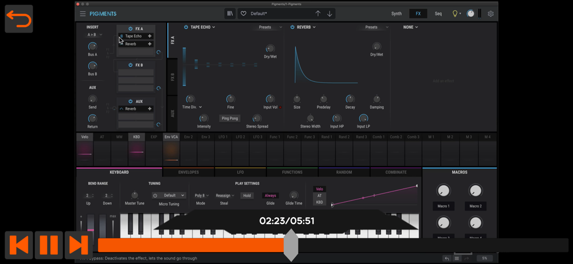Screen dimensions: 573x264
Task: Open the history list icon in status bar
Action: [x=457, y=258]
